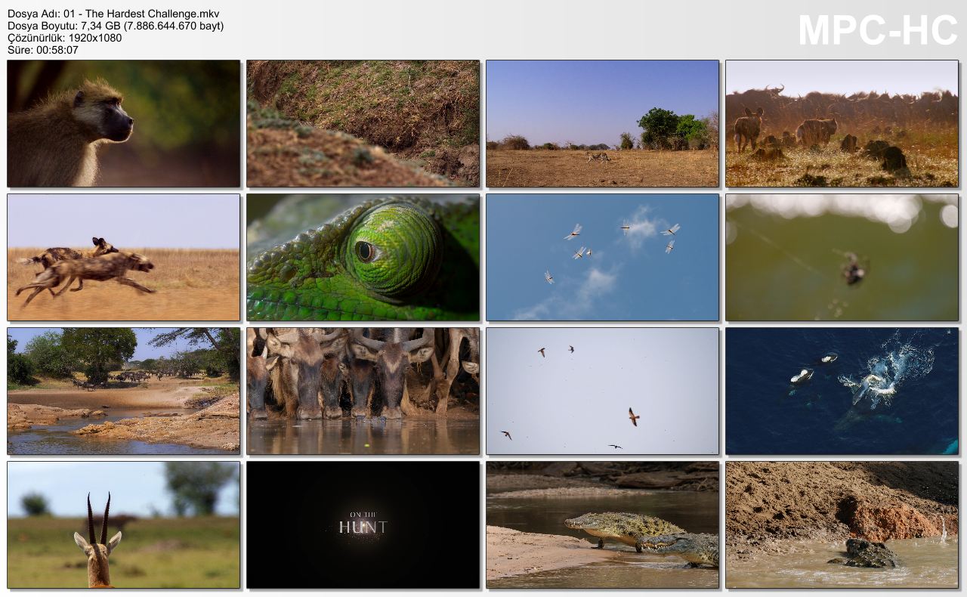Select the wild dogs facing buffalo herd thumbnail

[842, 124]
